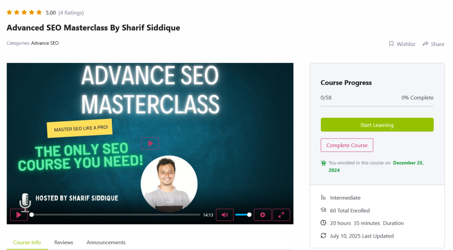Open the Announcements tab
Viewport: 453px width, 250px height.
click(106, 242)
